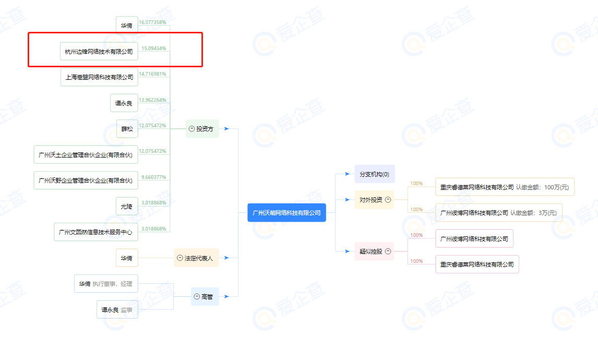Viewport: 598px width, 337px height.
Task: Open investor 杭州边锋网络技术有限公司
Action: coord(99,52)
